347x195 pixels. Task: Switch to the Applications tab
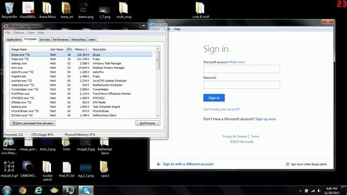point(14,40)
